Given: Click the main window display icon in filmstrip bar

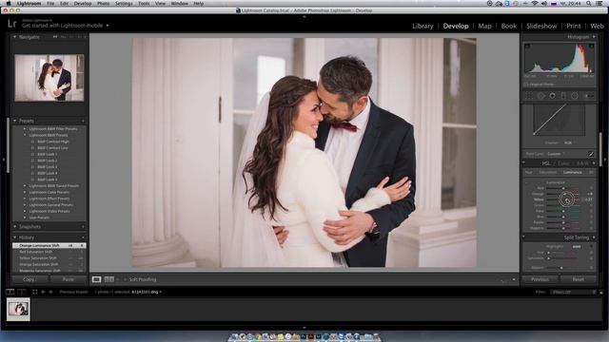Looking at the screenshot, I should (10, 292).
